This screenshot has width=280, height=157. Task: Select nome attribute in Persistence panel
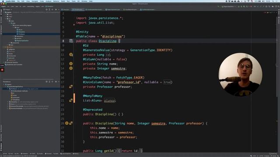[15, 96]
